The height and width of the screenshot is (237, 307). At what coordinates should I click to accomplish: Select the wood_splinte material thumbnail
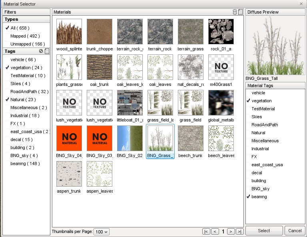[x=69, y=32]
